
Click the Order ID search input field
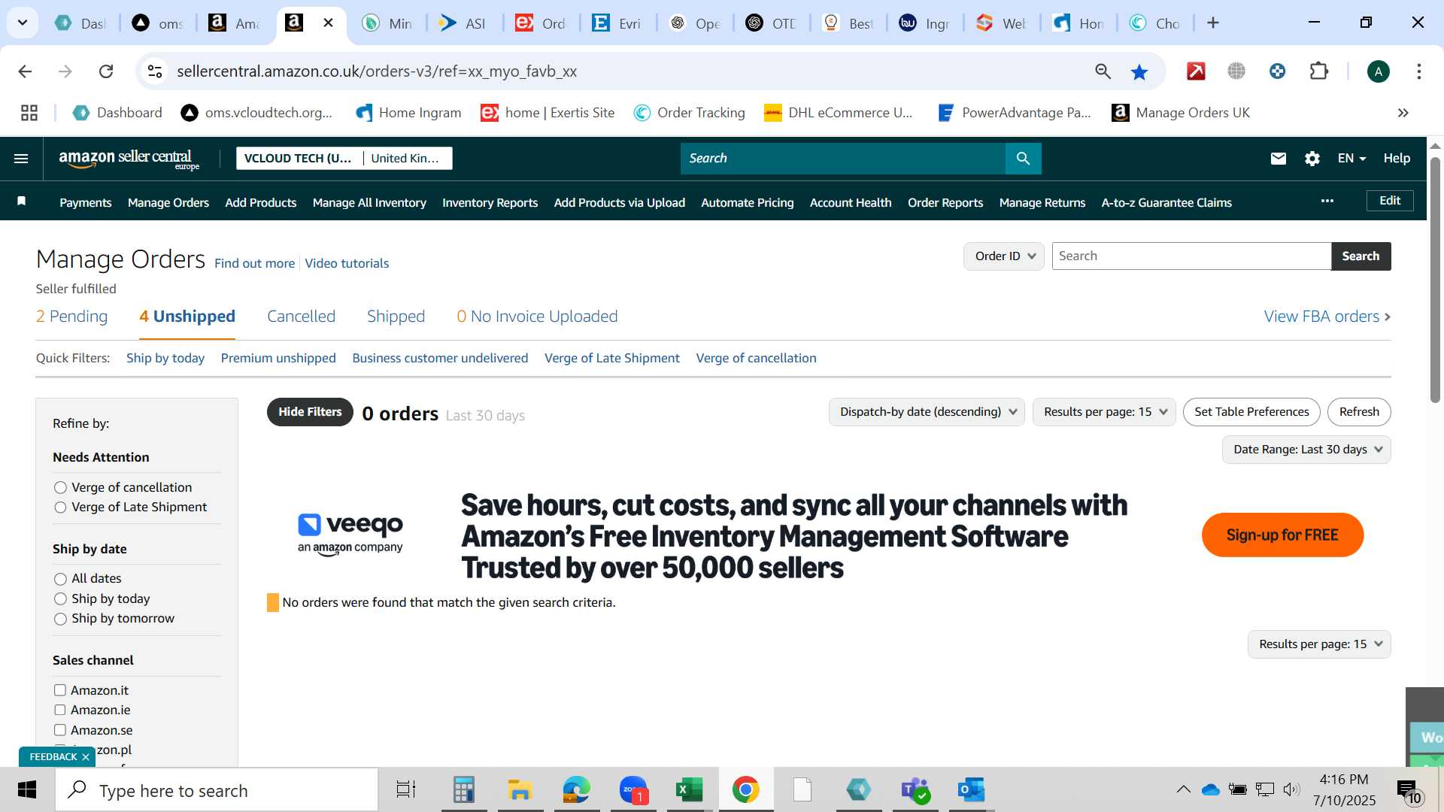tap(1191, 256)
